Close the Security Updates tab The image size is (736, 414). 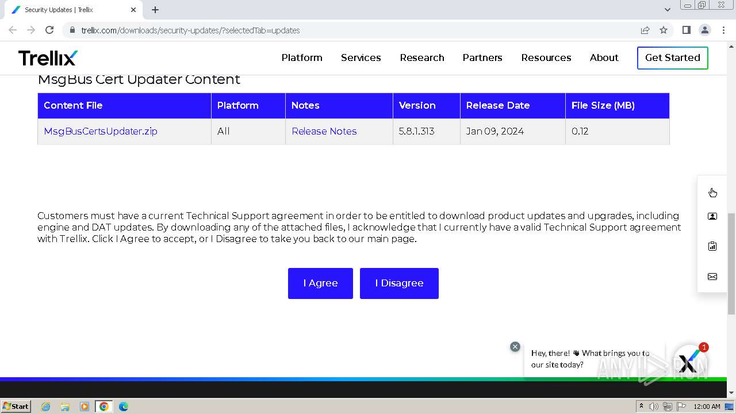tap(133, 10)
